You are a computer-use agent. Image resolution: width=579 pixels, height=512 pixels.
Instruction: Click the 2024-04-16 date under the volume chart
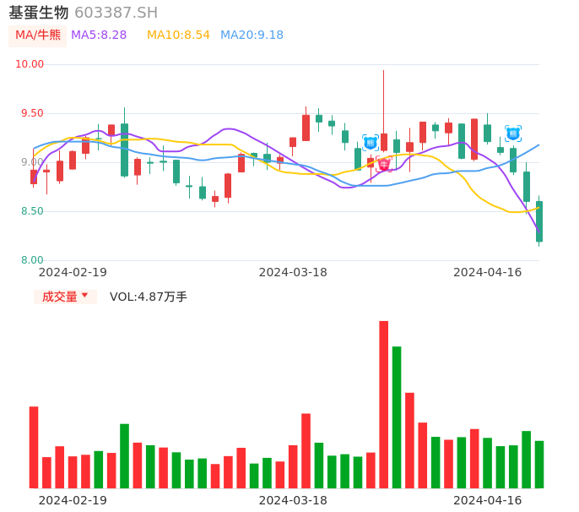coord(488,500)
